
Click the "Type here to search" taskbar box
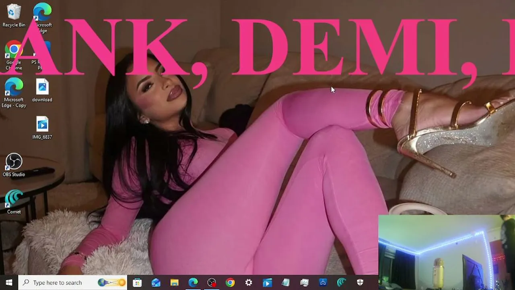coord(73,282)
